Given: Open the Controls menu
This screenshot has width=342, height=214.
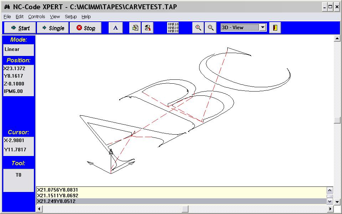Looking at the screenshot, I should click(x=36, y=17).
